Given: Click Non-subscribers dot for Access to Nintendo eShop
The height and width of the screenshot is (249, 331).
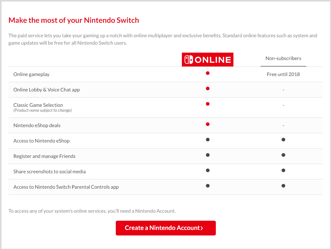Looking at the screenshot, I should click(x=283, y=140).
